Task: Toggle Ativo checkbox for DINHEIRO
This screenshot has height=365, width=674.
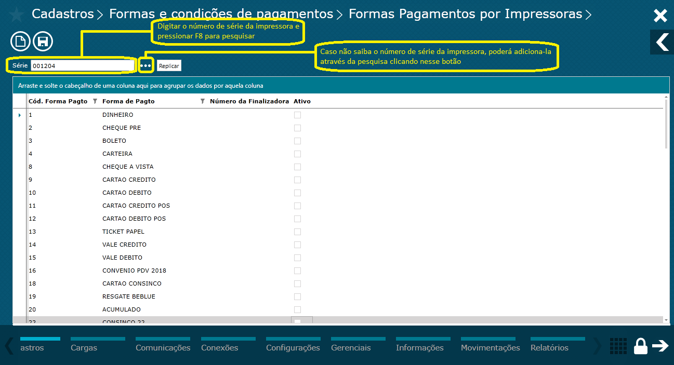Action: [x=297, y=115]
